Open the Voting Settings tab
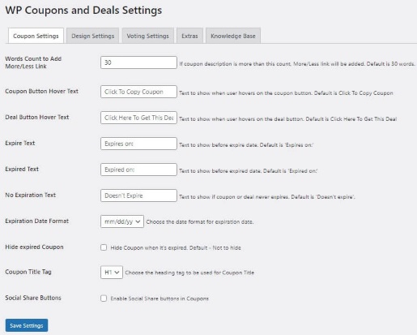 point(147,36)
